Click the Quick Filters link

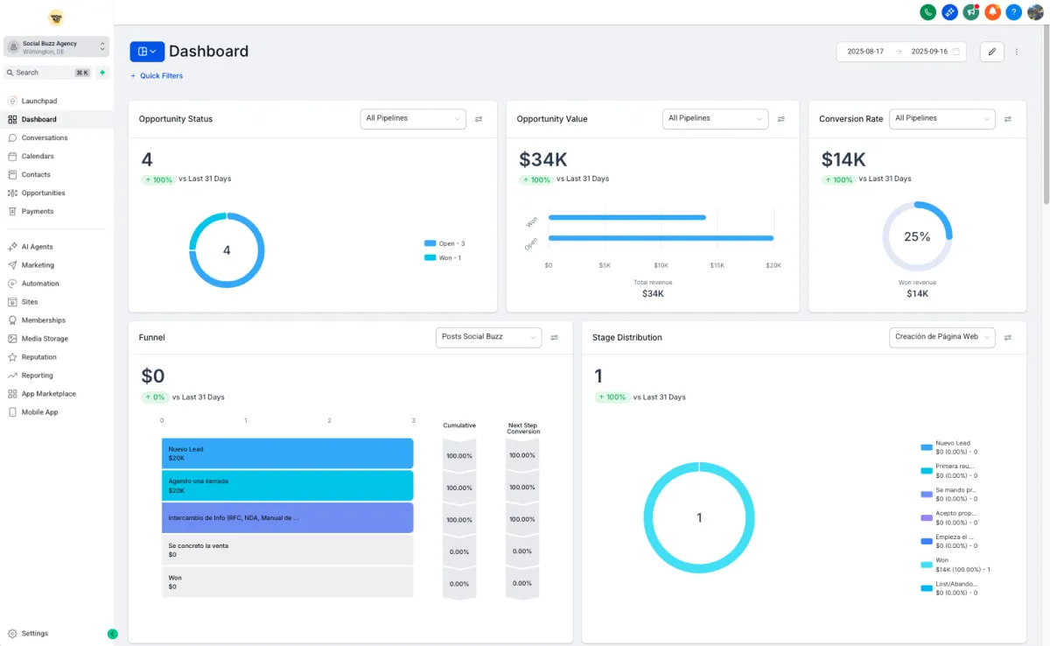157,76
